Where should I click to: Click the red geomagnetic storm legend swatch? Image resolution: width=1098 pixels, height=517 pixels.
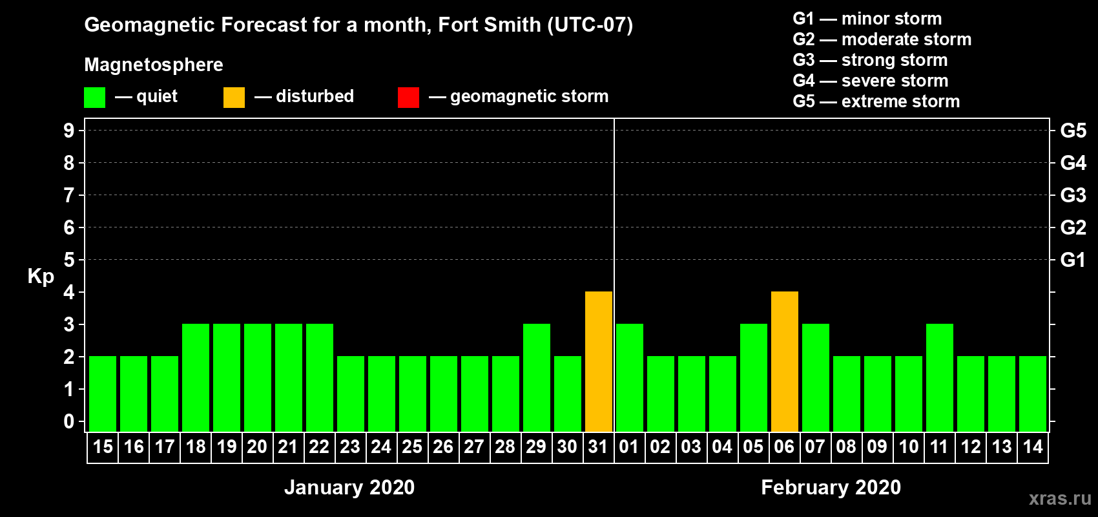point(408,98)
